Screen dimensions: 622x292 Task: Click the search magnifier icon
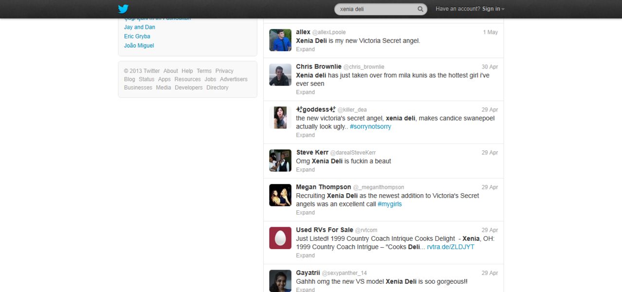(x=421, y=9)
